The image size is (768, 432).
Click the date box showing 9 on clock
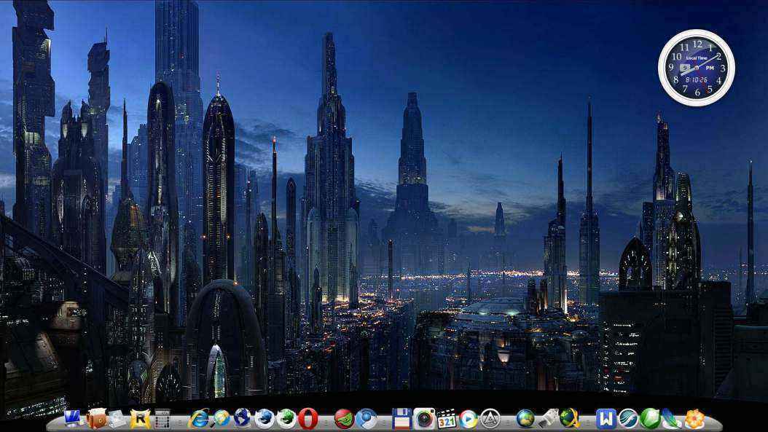(x=685, y=68)
